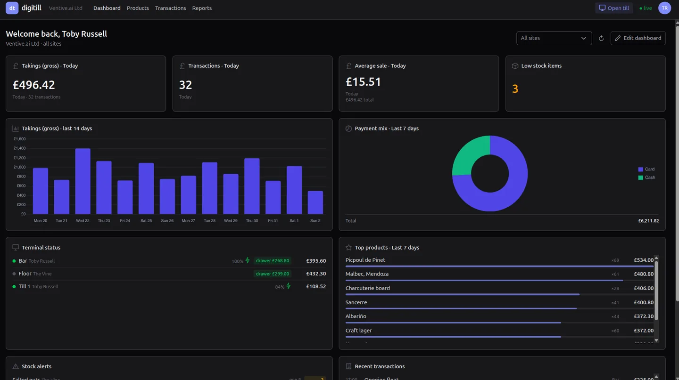Click the Terminal status monitor icon
Image resolution: width=679 pixels, height=380 pixels.
(16, 248)
